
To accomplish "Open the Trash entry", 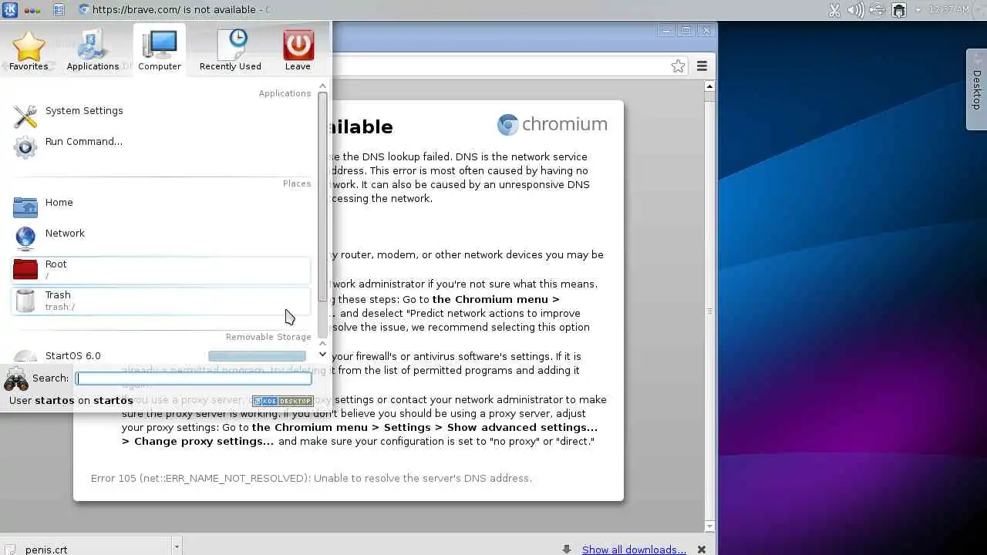I will click(x=160, y=301).
